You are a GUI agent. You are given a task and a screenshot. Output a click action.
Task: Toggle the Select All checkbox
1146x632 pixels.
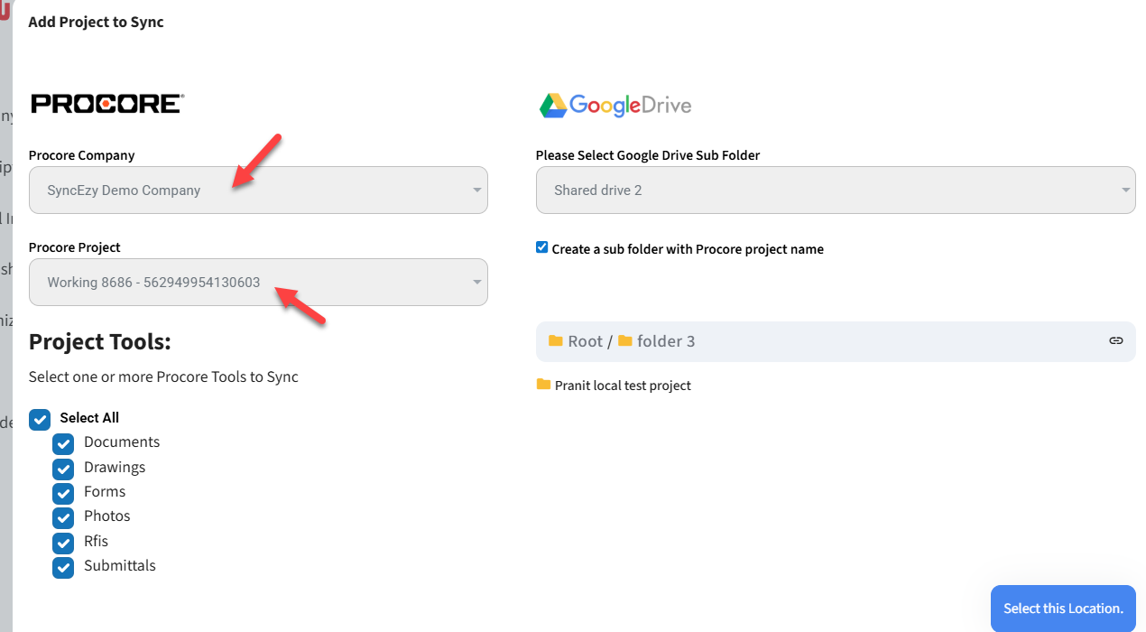coord(40,419)
